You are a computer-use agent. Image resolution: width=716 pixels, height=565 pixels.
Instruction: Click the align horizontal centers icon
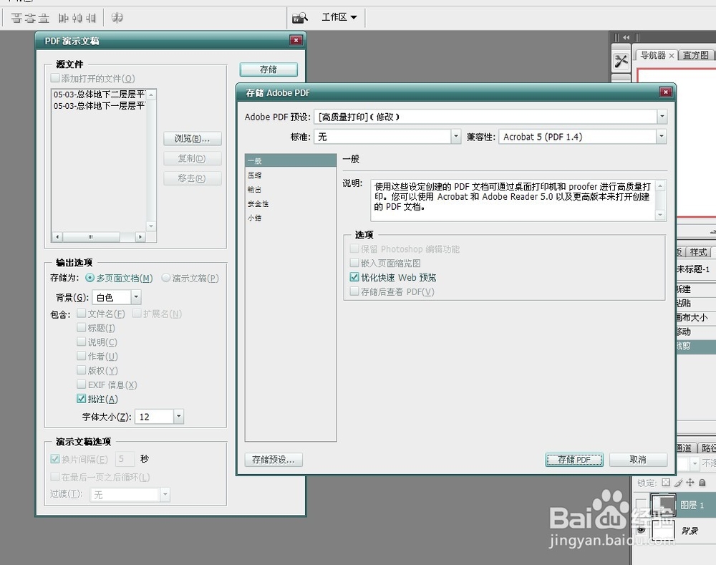coord(77,18)
